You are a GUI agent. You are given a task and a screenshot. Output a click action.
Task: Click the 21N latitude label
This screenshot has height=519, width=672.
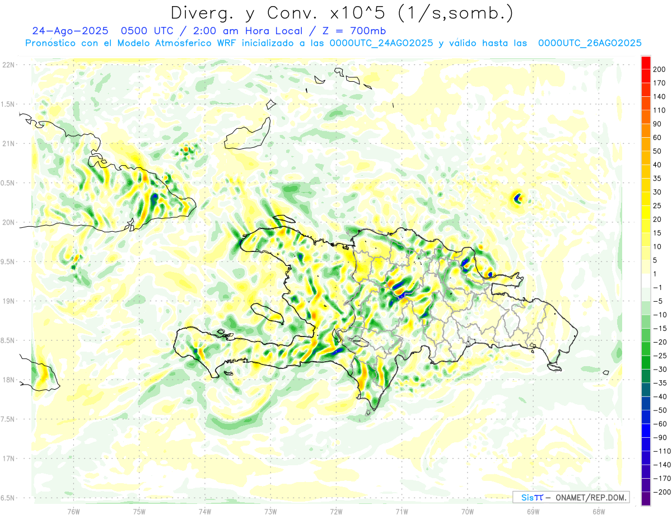[x=8, y=143]
